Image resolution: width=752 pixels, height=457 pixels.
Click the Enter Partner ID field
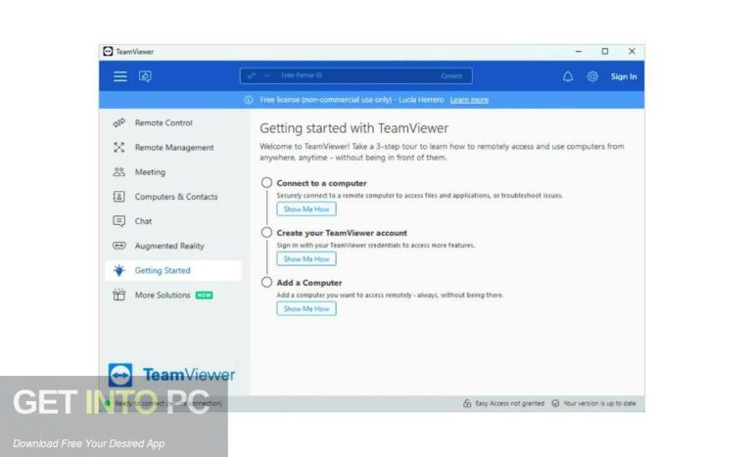click(x=354, y=75)
